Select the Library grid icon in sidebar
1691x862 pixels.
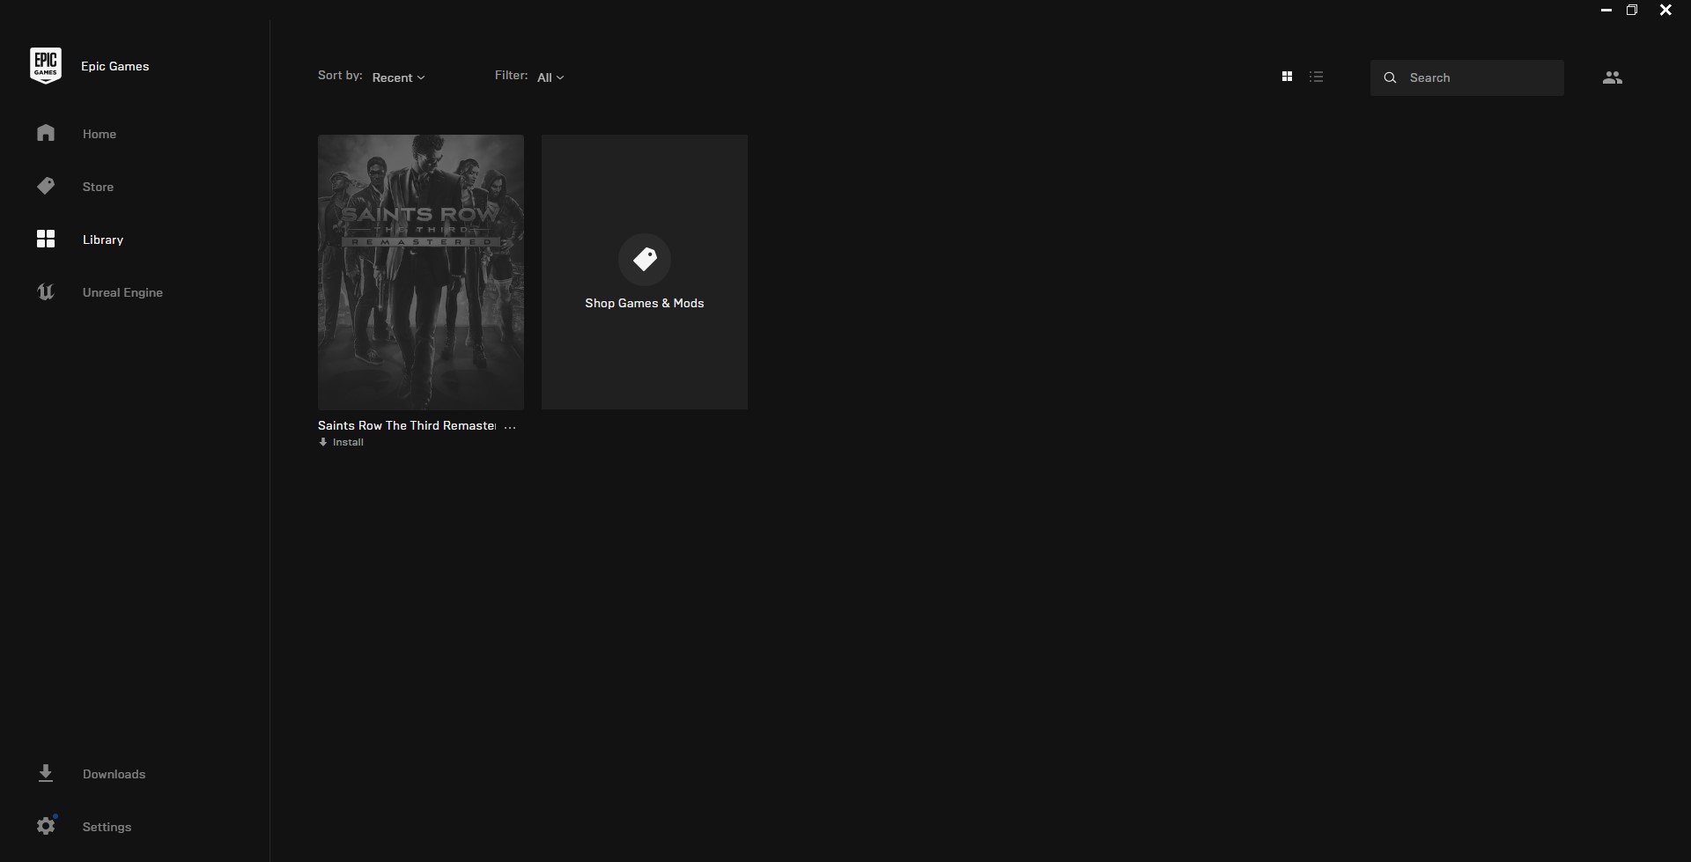(46, 239)
